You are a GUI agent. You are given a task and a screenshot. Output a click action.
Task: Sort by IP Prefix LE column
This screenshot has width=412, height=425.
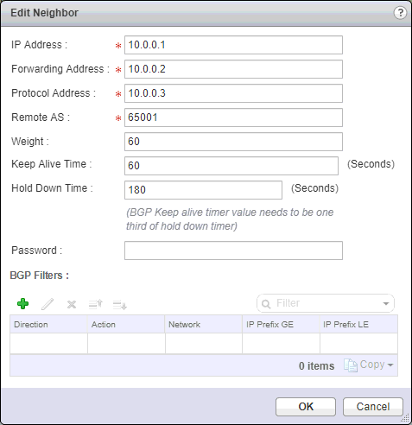tap(358, 325)
